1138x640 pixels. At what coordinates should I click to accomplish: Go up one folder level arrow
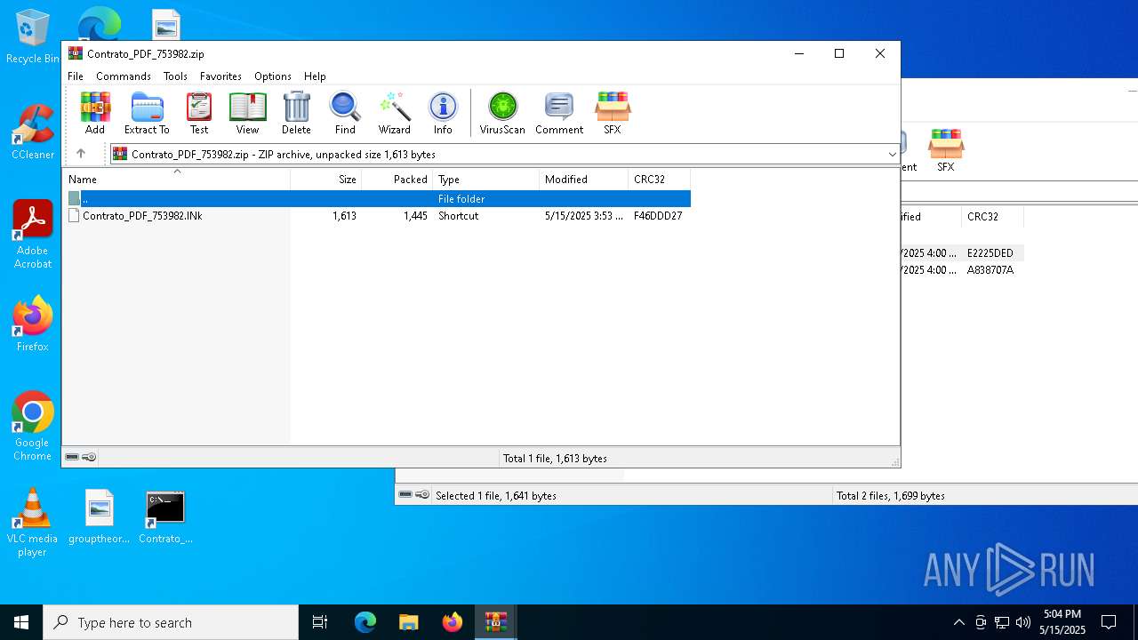pos(80,154)
